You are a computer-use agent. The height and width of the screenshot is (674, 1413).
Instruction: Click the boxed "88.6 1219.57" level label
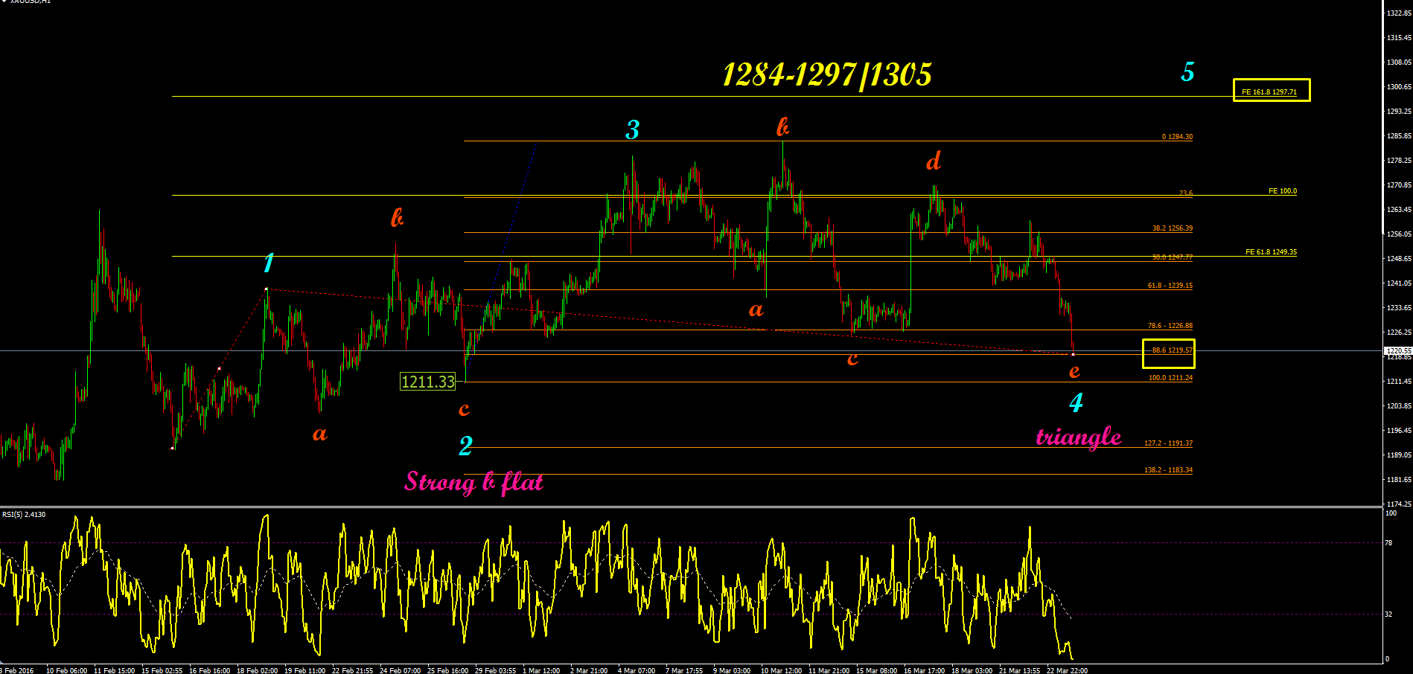coord(1173,350)
